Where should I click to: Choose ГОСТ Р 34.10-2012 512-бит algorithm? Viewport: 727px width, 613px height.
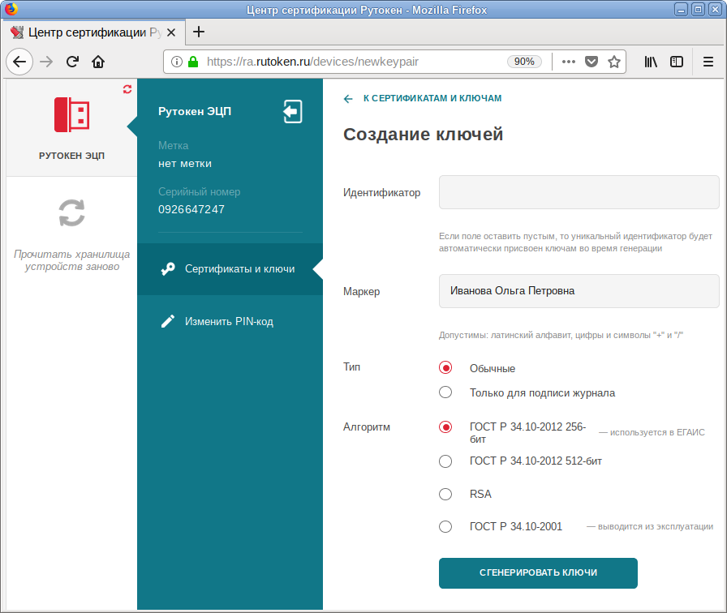(x=445, y=461)
